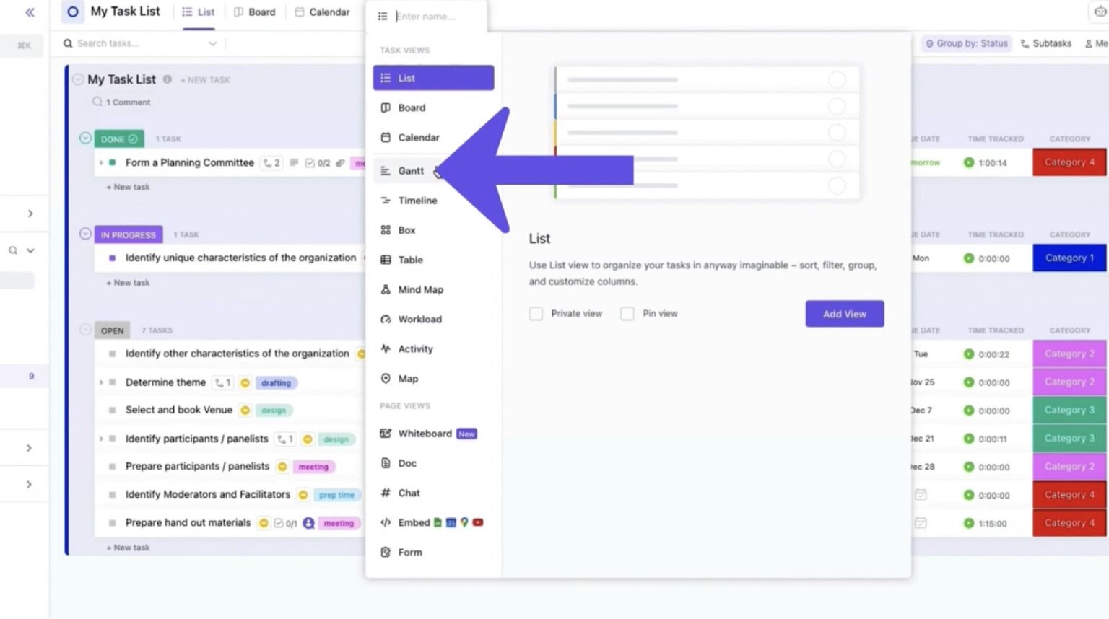Select the Workload view
The height and width of the screenshot is (619, 1109).
(x=420, y=319)
